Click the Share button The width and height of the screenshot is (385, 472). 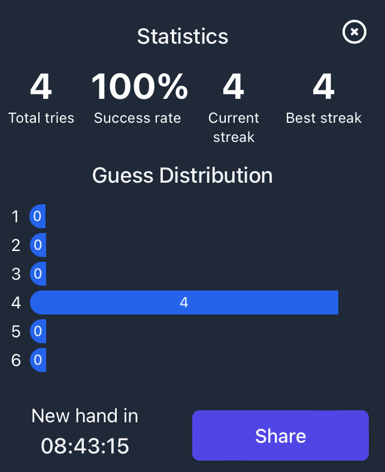point(280,435)
